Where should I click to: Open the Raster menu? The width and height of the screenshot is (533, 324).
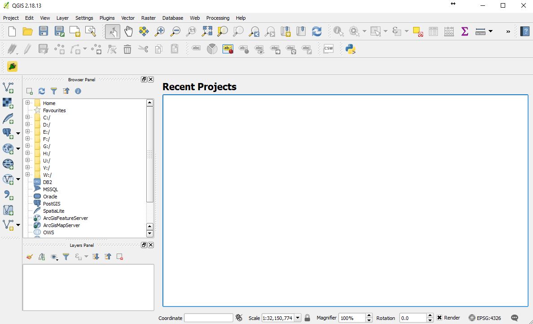coord(149,18)
